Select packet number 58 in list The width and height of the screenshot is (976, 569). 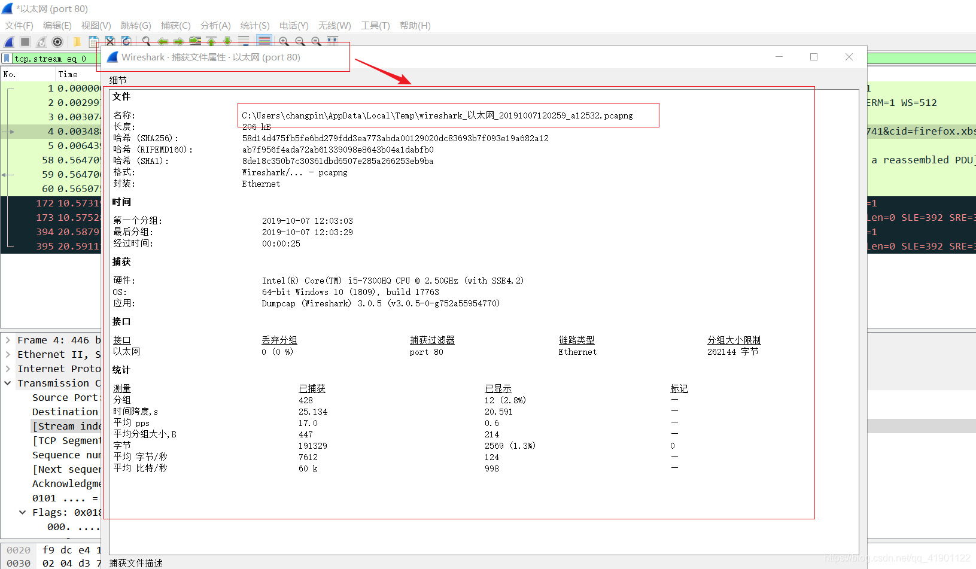pyautogui.click(x=51, y=160)
